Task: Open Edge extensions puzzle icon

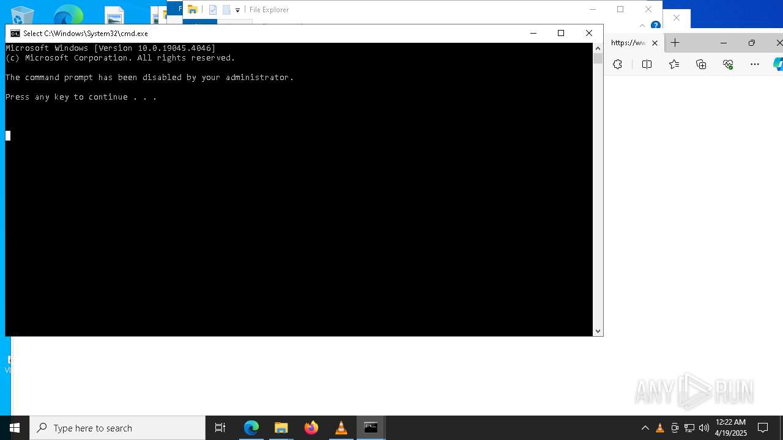Action: 617,64
